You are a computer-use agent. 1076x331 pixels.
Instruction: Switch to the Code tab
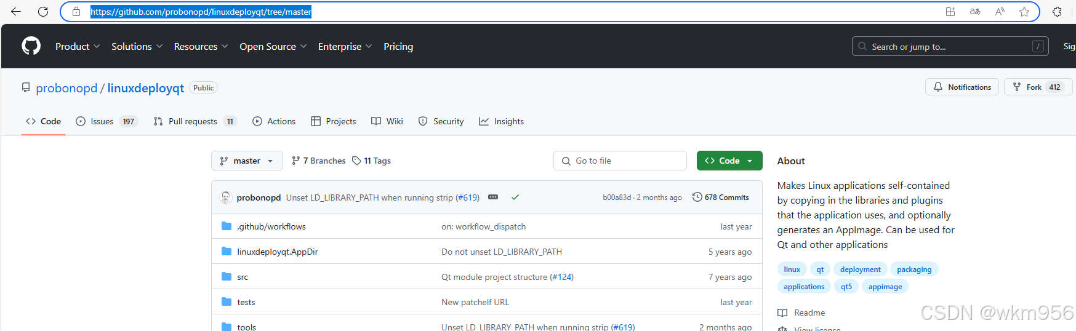coord(43,121)
